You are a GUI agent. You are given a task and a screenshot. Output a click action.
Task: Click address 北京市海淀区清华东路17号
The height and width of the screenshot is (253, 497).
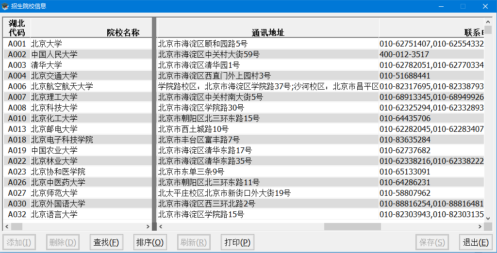click(x=268, y=150)
